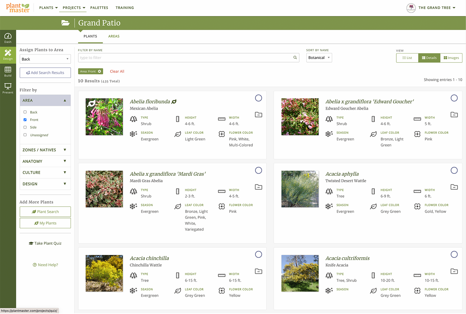466x314 pixels.
Task: Click folder icon on Edward Goucher card
Action: pyautogui.click(x=454, y=115)
